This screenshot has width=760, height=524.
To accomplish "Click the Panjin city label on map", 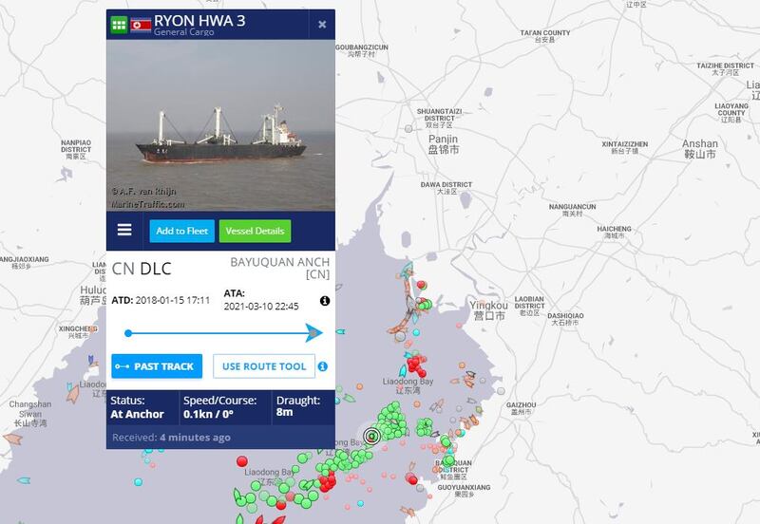I will pyautogui.click(x=443, y=144).
